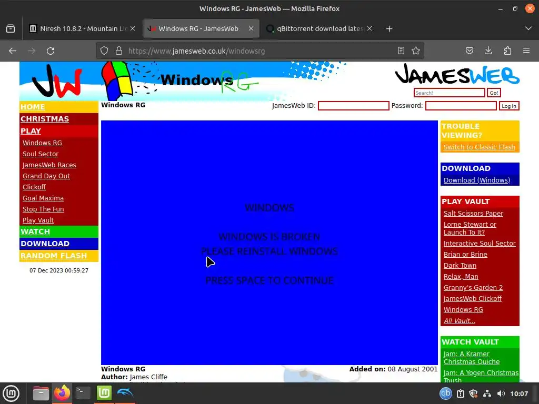This screenshot has height=404, width=539.
Task: Focus the JamesWeb ID field
Action: click(x=353, y=106)
